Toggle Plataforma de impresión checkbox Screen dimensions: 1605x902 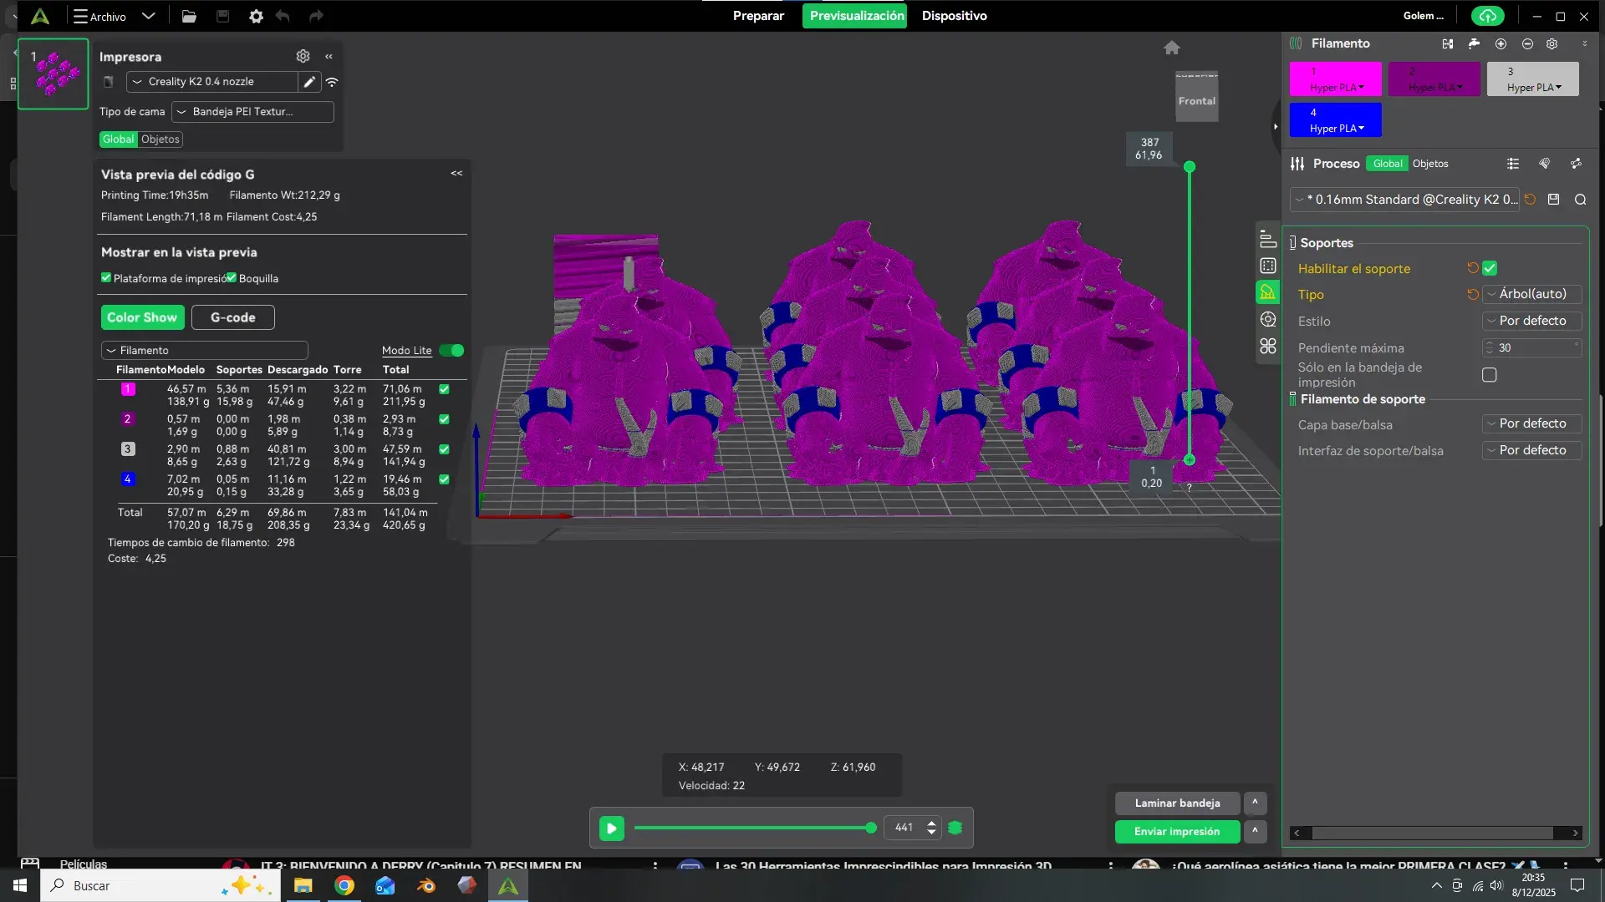(x=106, y=278)
